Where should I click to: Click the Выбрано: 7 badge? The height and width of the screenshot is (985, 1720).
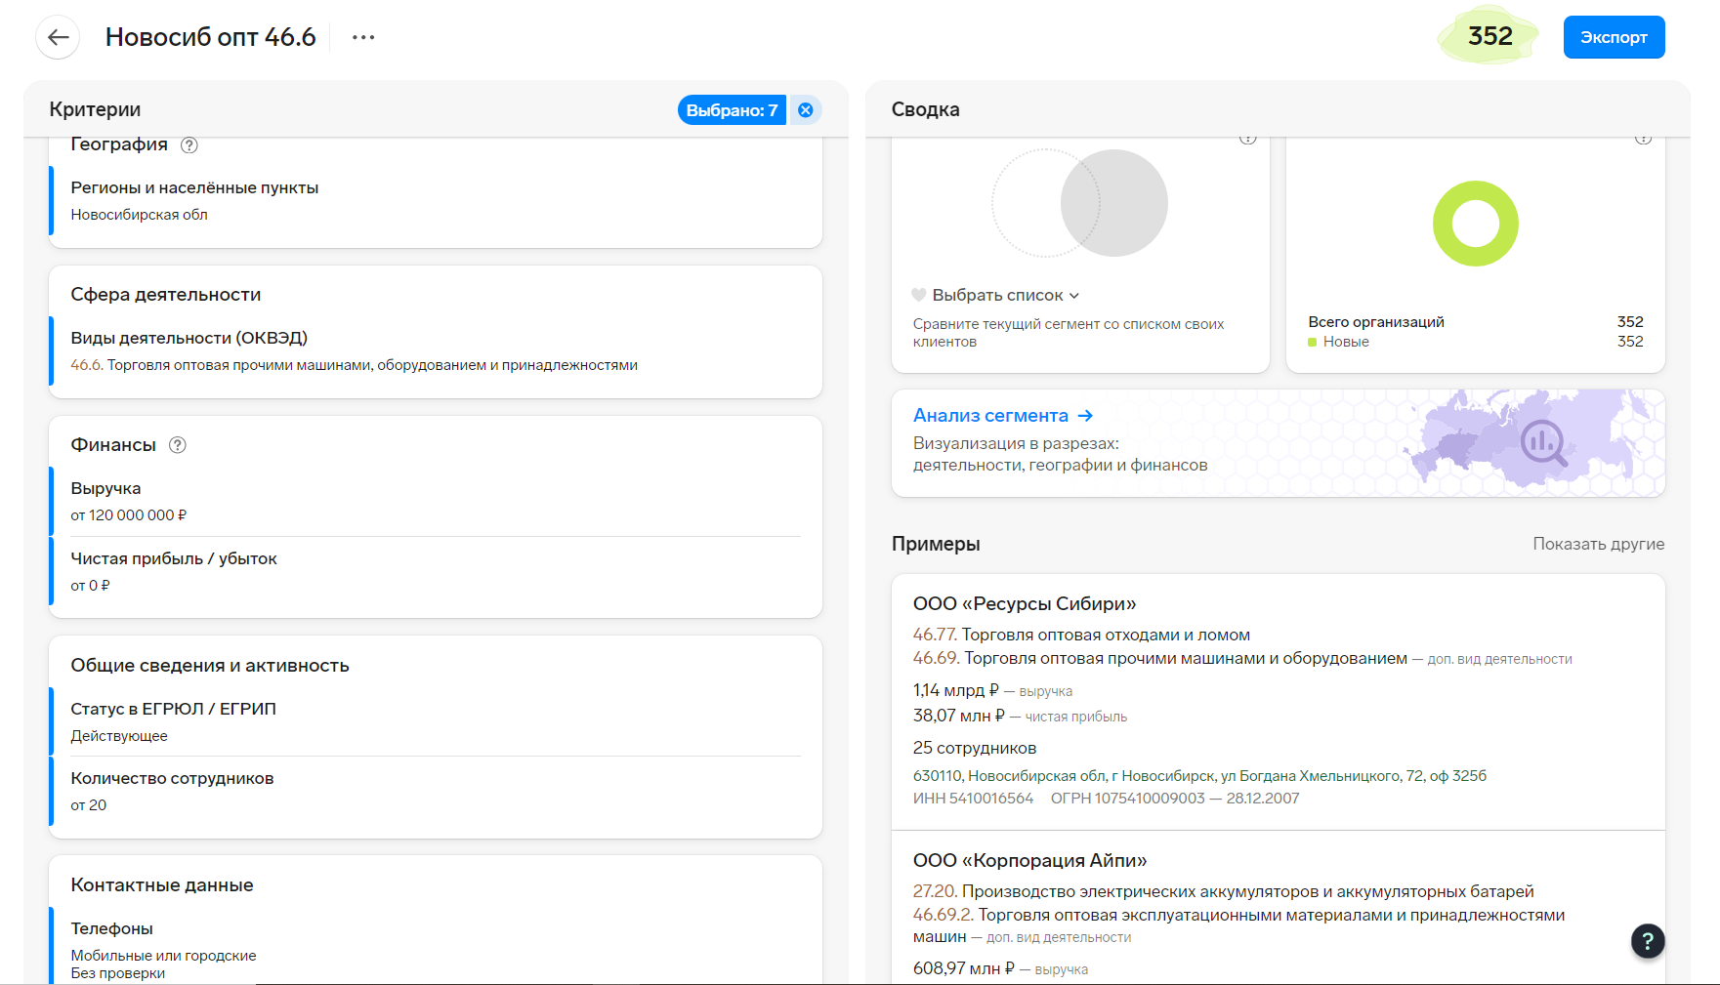pyautogui.click(x=732, y=110)
